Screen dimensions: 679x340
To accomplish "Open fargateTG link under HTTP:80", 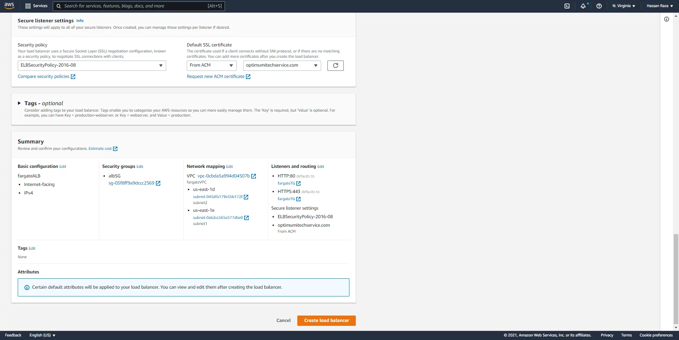I will (x=286, y=183).
